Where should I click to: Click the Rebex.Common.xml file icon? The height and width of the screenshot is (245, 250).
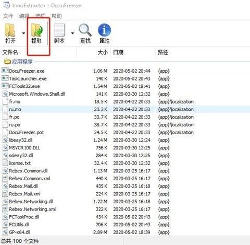coord(5,178)
